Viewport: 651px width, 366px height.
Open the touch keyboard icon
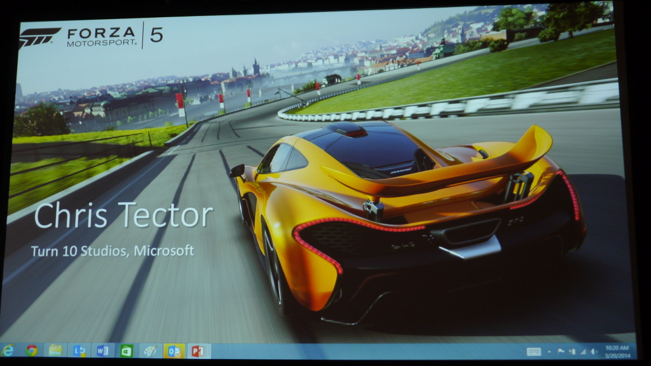[534, 352]
